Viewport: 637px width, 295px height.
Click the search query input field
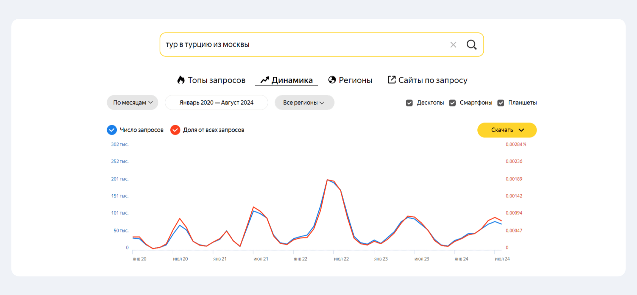click(303, 45)
